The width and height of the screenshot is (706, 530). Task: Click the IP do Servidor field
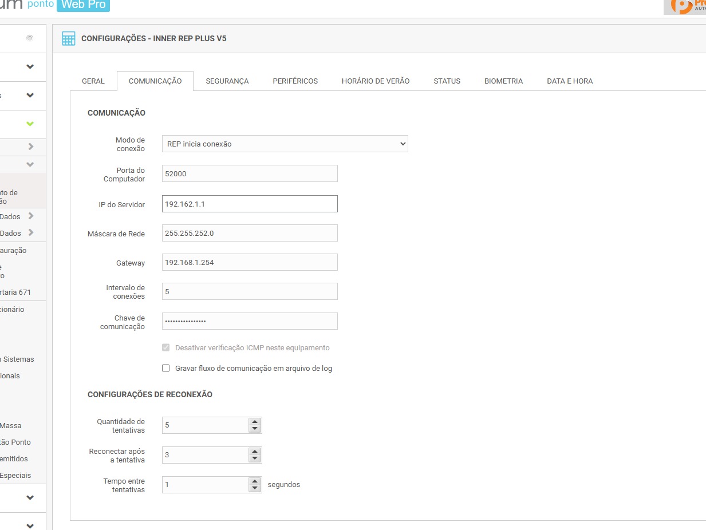(x=250, y=204)
